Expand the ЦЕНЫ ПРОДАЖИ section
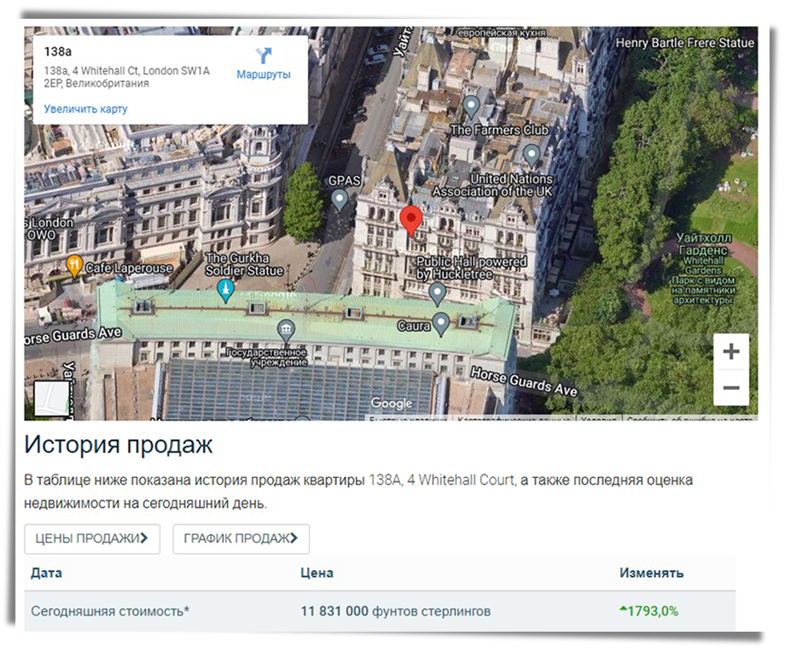Viewport: 785px width, 653px height. coord(92,539)
